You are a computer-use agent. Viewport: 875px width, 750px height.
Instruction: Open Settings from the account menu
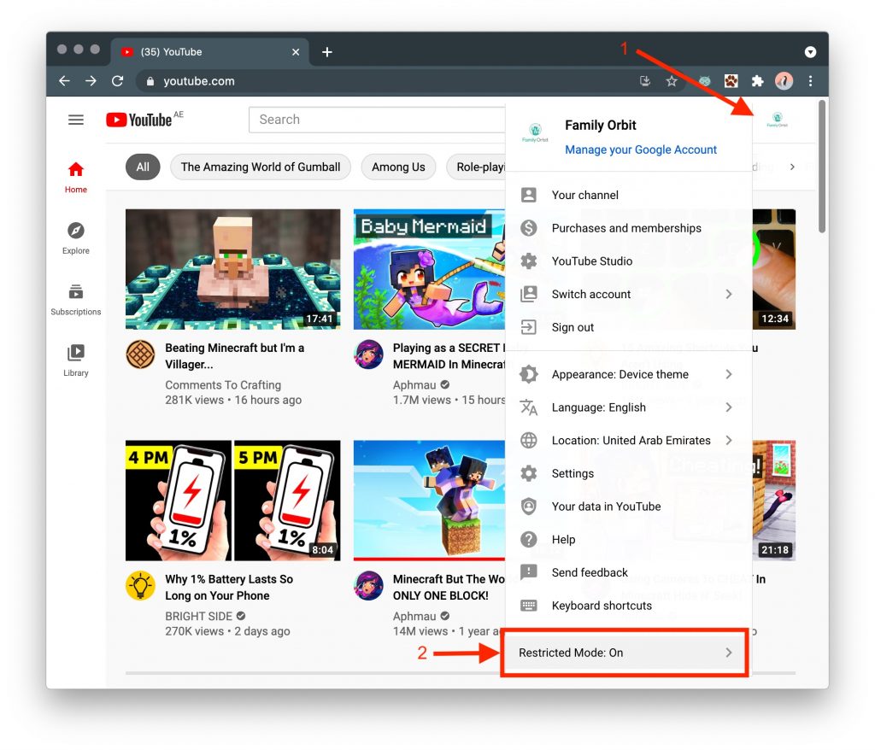[573, 473]
